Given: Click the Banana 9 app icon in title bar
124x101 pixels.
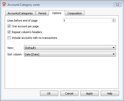Looking at the screenshot, I should (x=4, y=4).
